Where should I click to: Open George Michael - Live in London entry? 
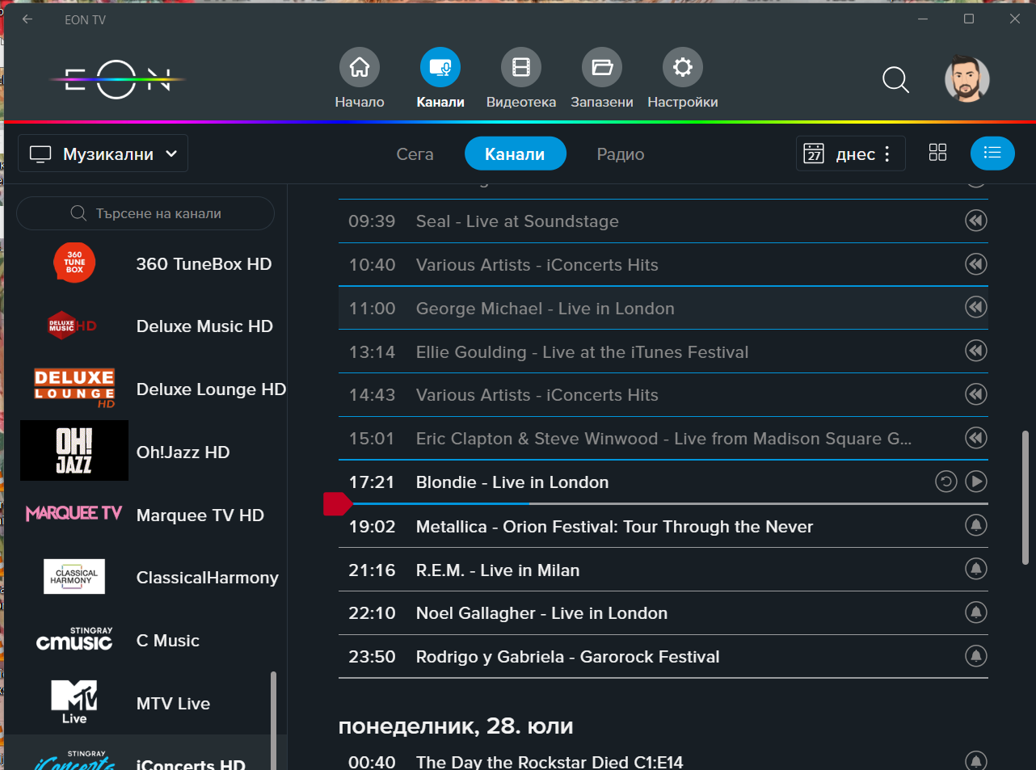coord(663,308)
